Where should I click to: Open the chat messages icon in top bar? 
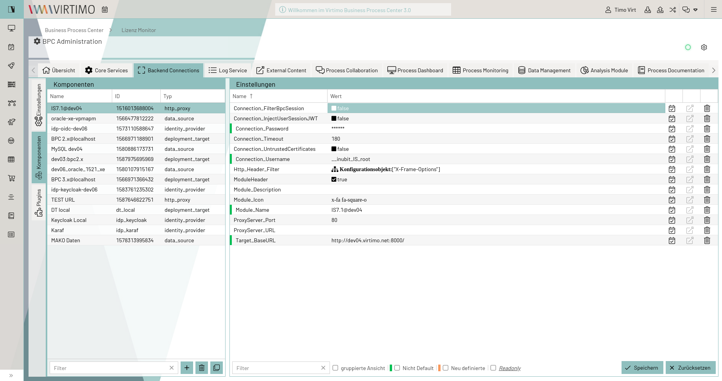click(686, 10)
